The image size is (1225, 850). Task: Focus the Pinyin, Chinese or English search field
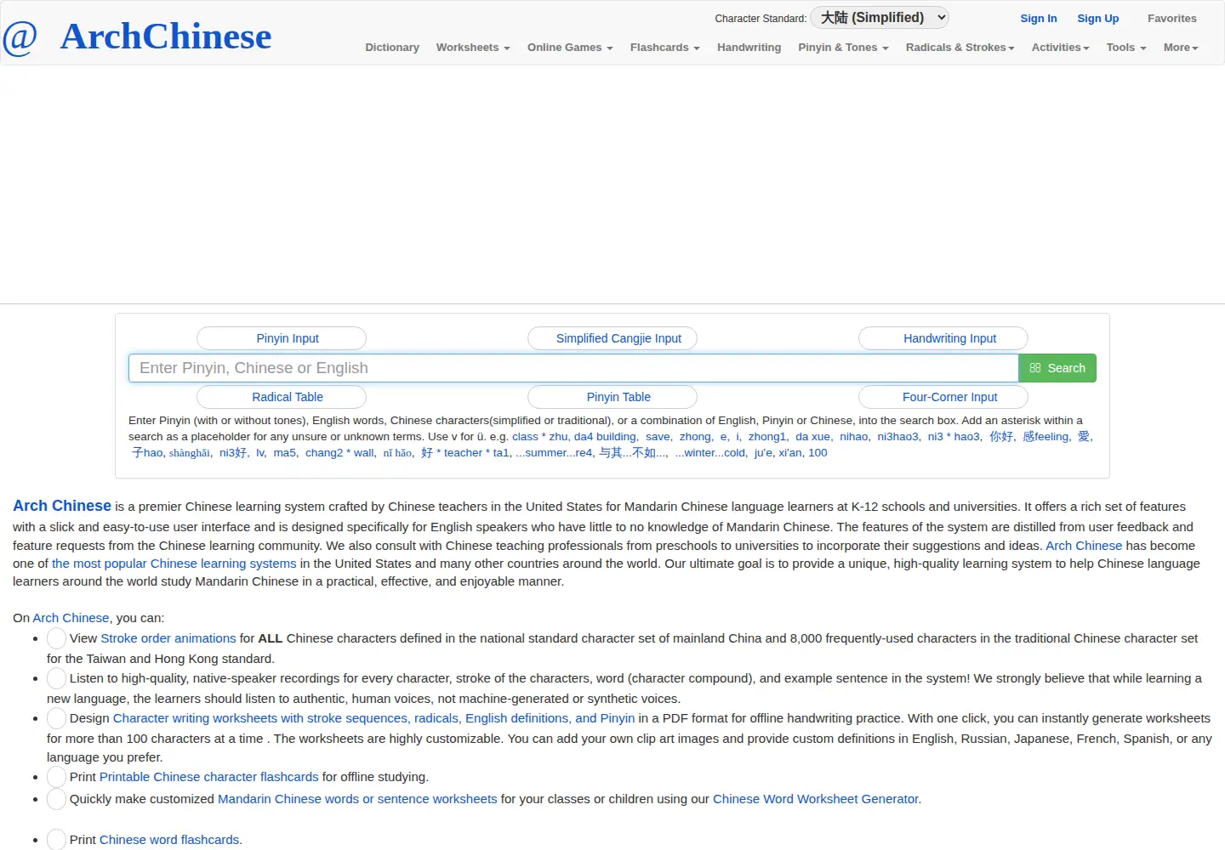573,368
